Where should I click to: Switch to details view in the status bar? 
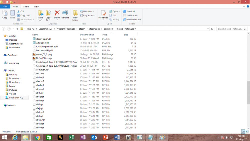click(x=243, y=131)
